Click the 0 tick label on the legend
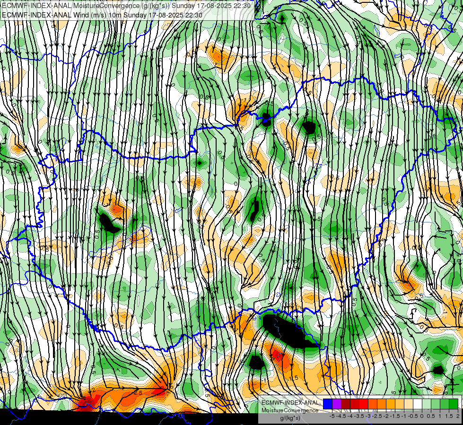Screen dimensions: 463x425 point(422,416)
